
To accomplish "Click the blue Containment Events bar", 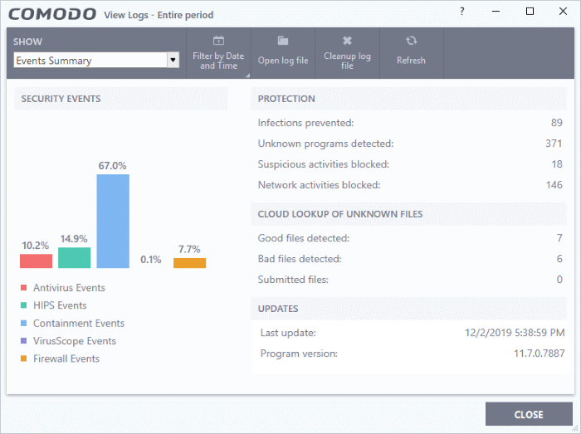I will [113, 221].
